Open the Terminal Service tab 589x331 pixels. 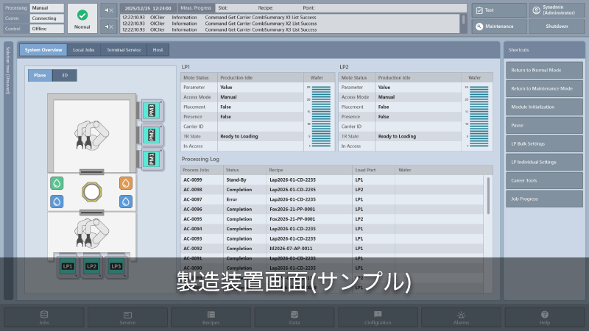tap(123, 50)
